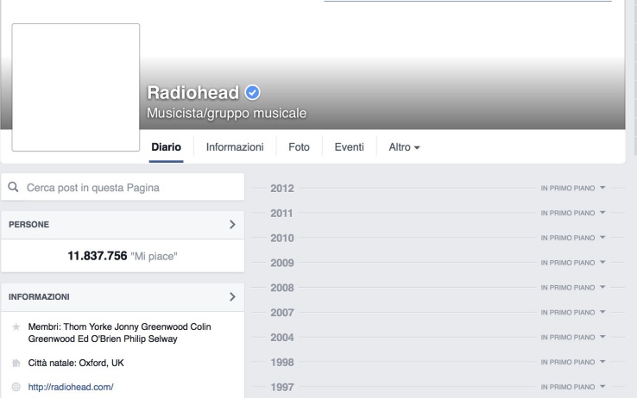Click the INFORMAZIONI section header
The width and height of the screenshot is (637, 398).
[x=123, y=297]
